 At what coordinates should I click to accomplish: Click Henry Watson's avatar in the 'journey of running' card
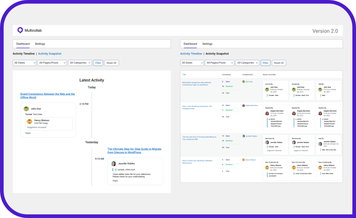[267, 168]
